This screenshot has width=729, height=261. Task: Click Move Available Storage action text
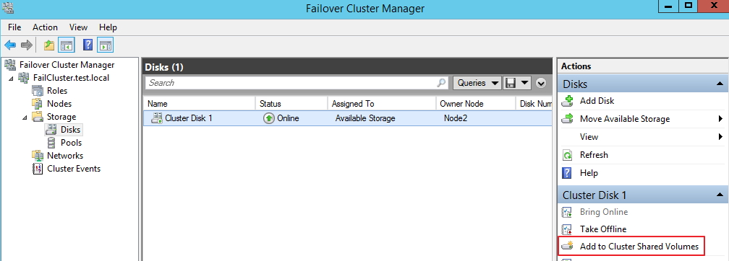click(625, 119)
